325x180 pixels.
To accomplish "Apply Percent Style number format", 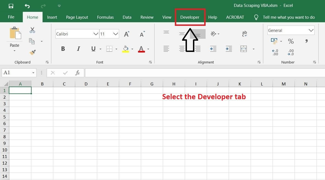I will tap(291, 41).
